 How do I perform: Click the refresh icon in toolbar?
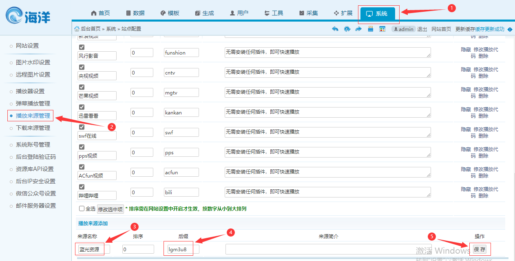pos(347,29)
